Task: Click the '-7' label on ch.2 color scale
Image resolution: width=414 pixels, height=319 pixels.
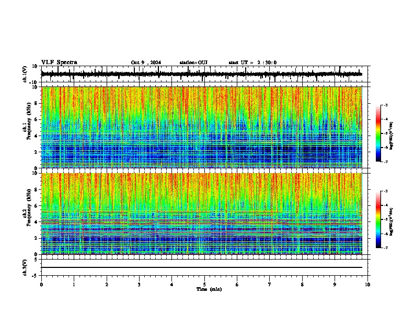Action: coord(386,248)
